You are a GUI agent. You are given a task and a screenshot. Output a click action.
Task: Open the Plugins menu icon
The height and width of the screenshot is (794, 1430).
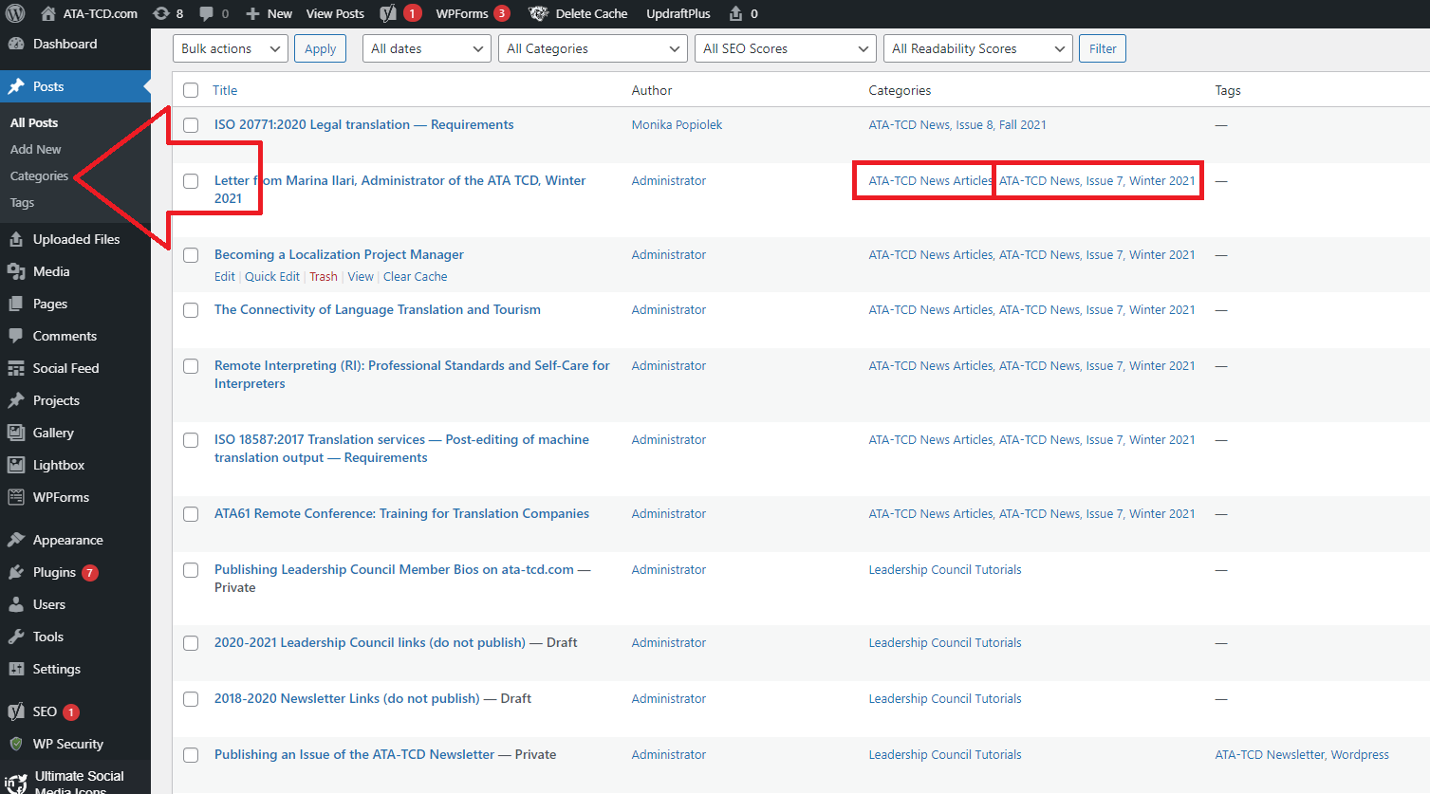click(x=16, y=572)
